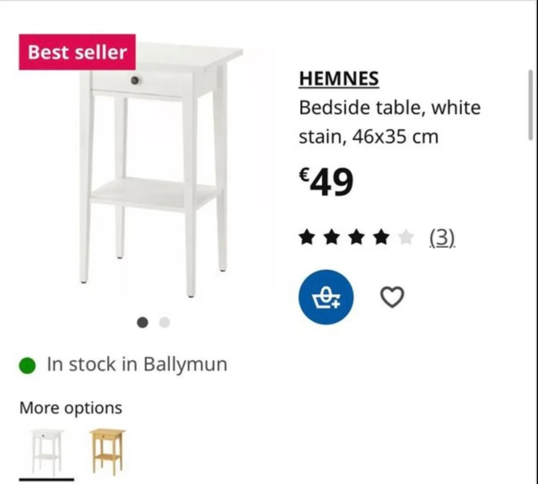Add the HEMNES table to the shopping basket

(x=326, y=297)
